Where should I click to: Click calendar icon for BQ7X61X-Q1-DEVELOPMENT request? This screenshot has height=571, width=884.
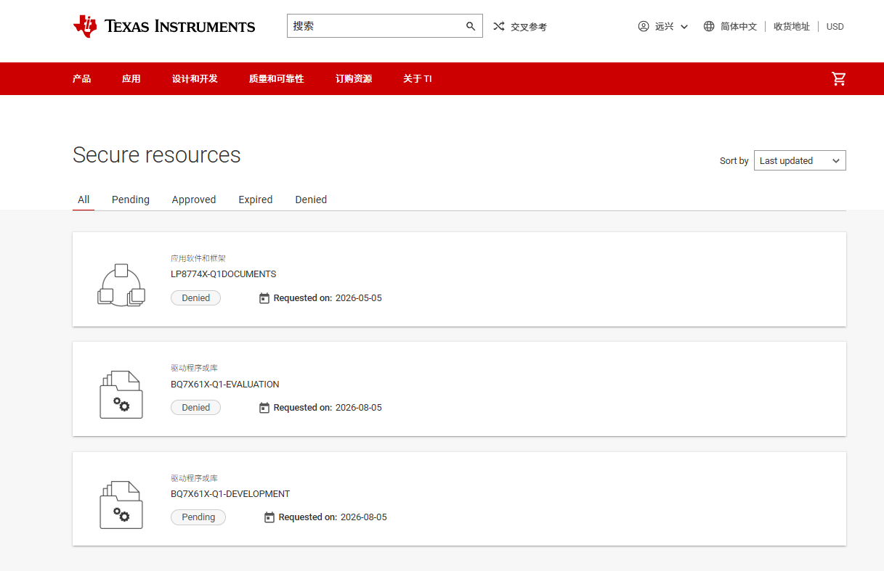click(269, 517)
